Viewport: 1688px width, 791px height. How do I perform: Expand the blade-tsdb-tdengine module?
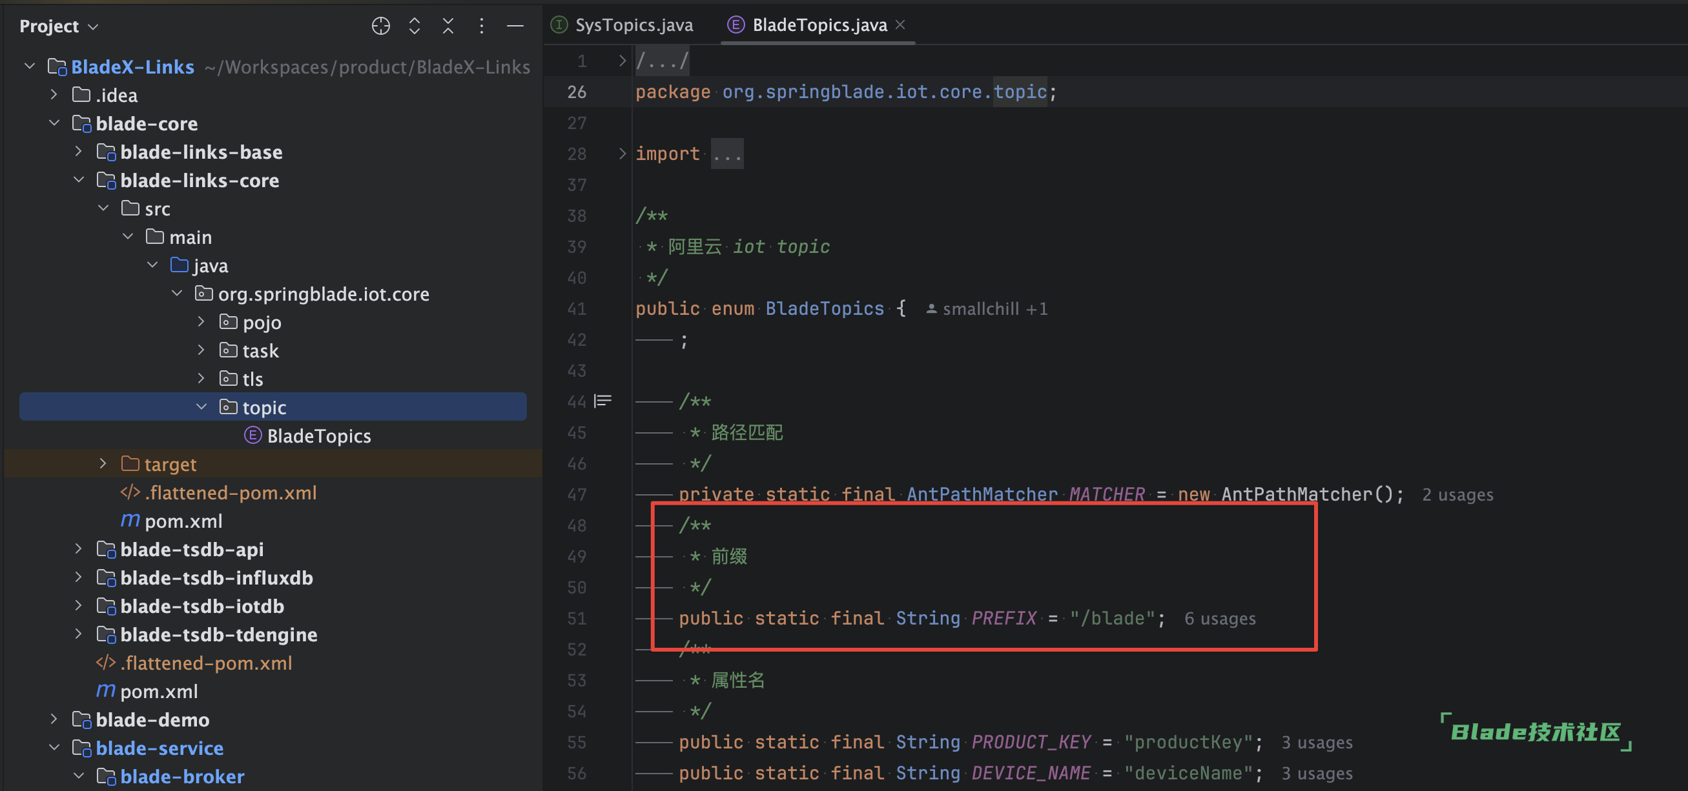point(79,634)
